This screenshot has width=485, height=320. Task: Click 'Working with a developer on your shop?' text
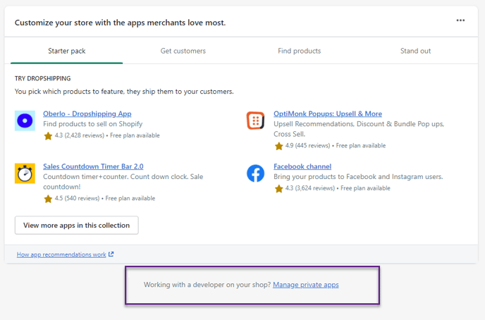coord(207,285)
